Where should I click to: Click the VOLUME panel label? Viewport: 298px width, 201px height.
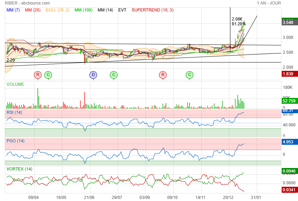point(15,84)
